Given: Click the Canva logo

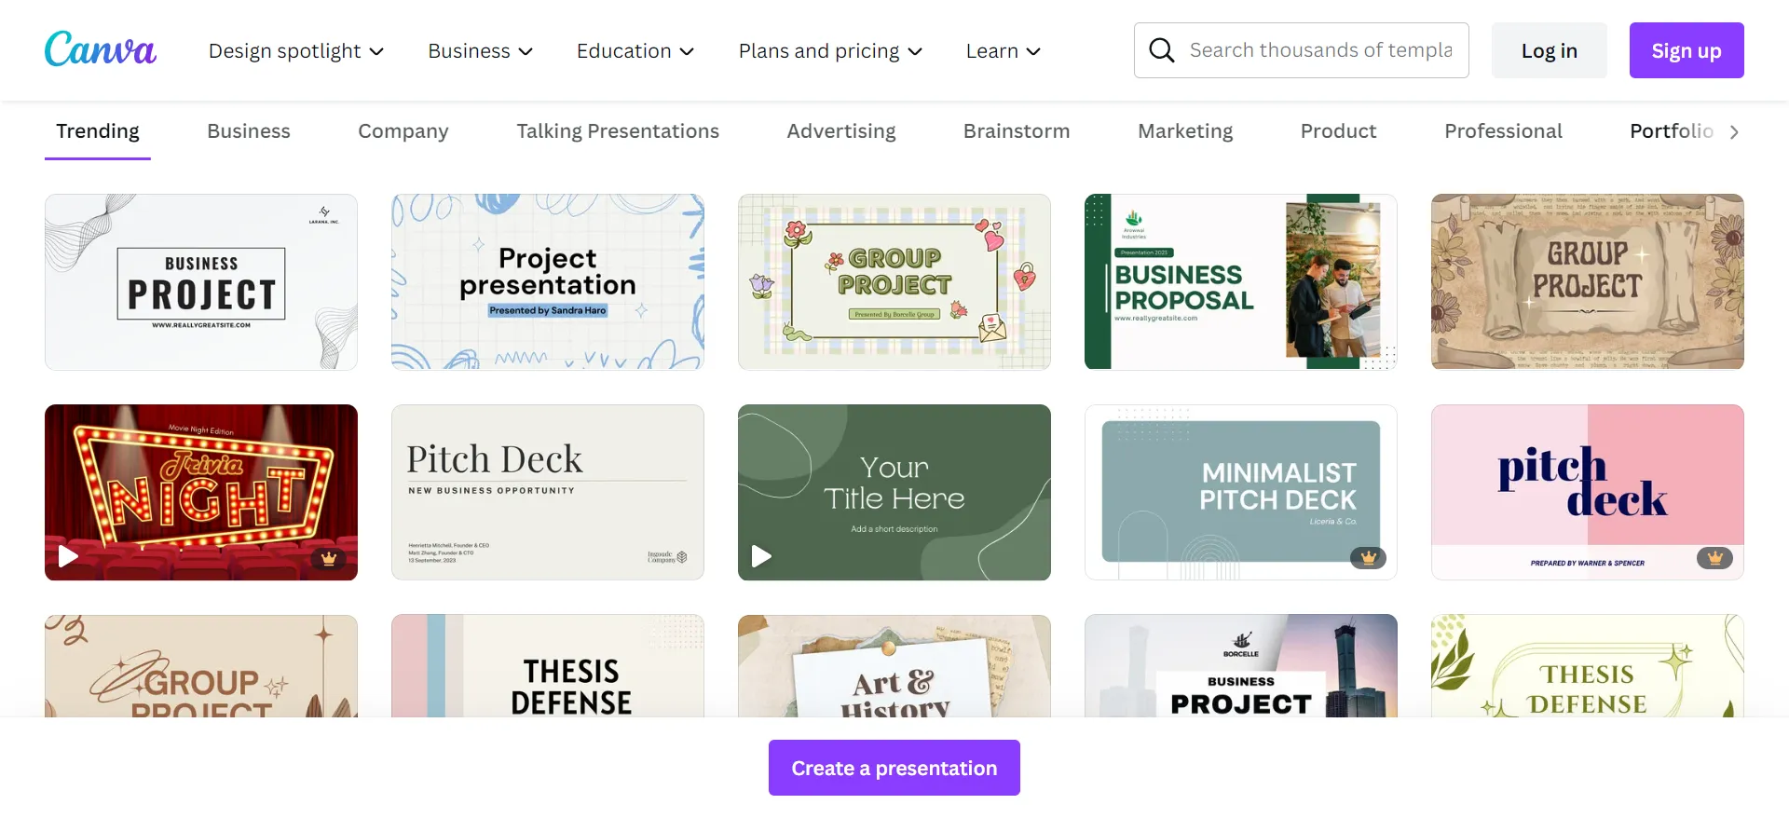Looking at the screenshot, I should (101, 49).
